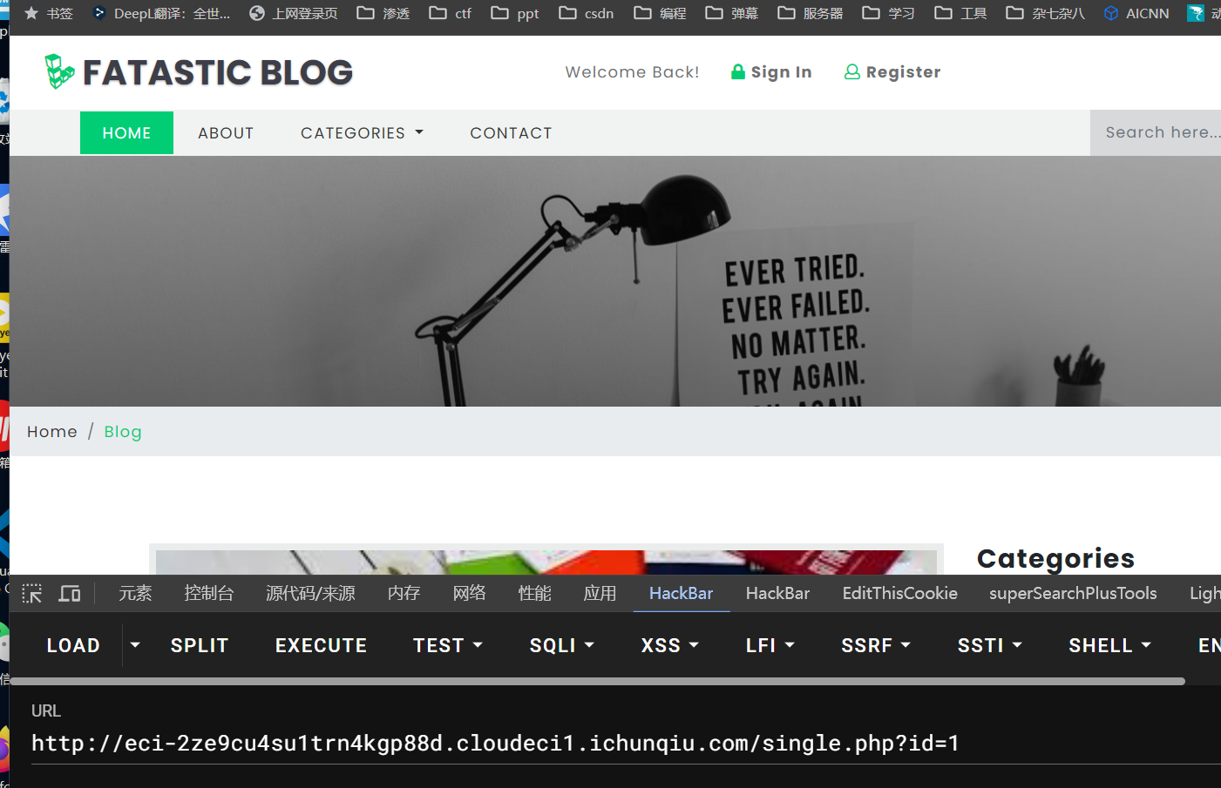Open the ctf bookmark folder
1221x788 pixels.
(451, 13)
